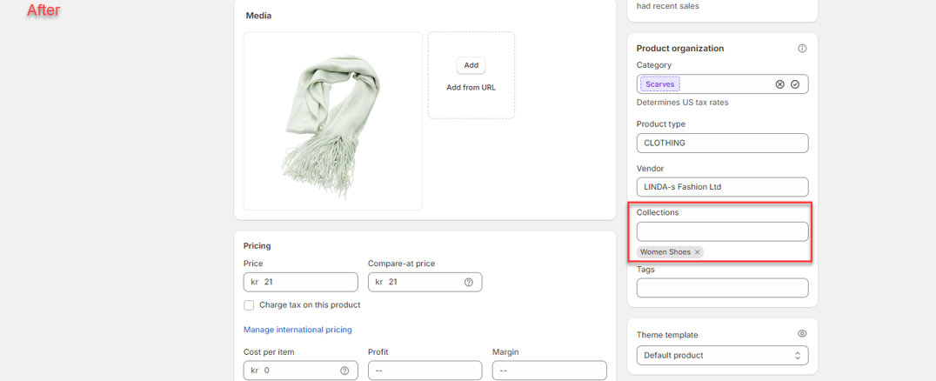Remove the Women Shoes collection tag

[x=698, y=252]
